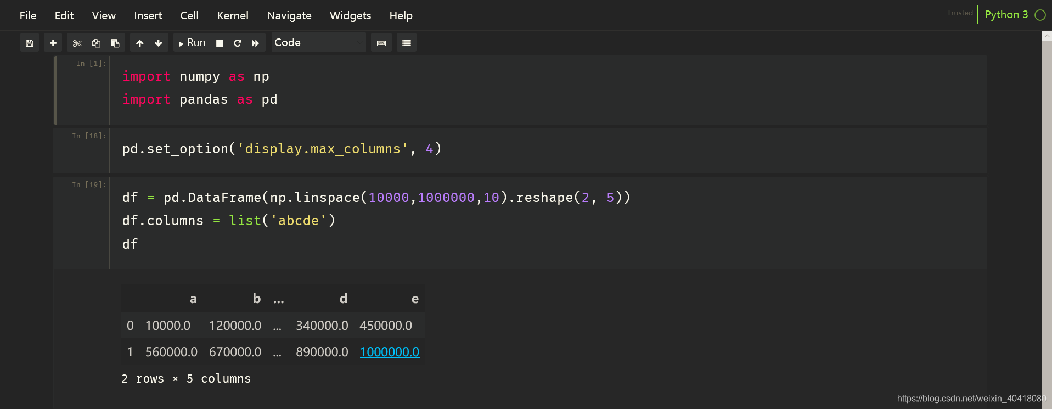Click the 890000.0 table cell

pos(322,352)
